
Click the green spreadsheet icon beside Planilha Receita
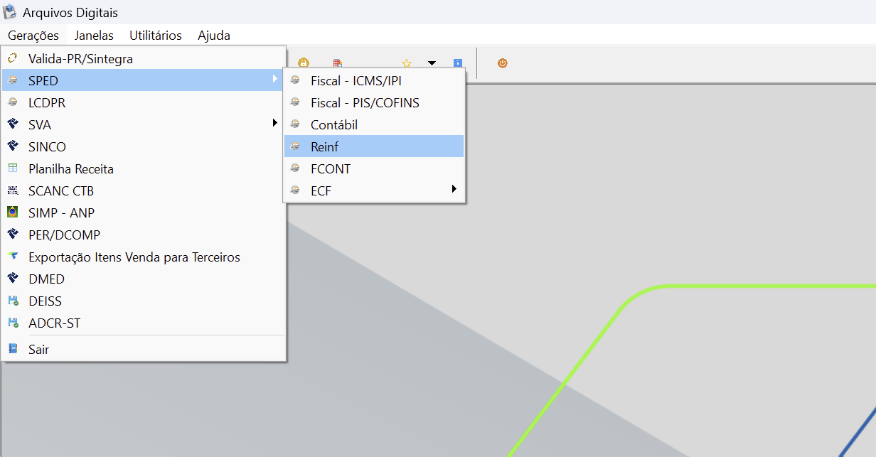point(12,168)
